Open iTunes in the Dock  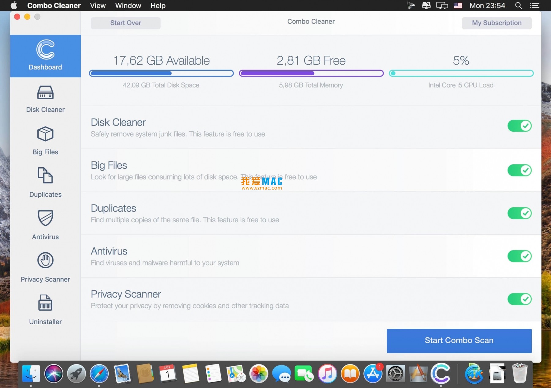(x=327, y=374)
